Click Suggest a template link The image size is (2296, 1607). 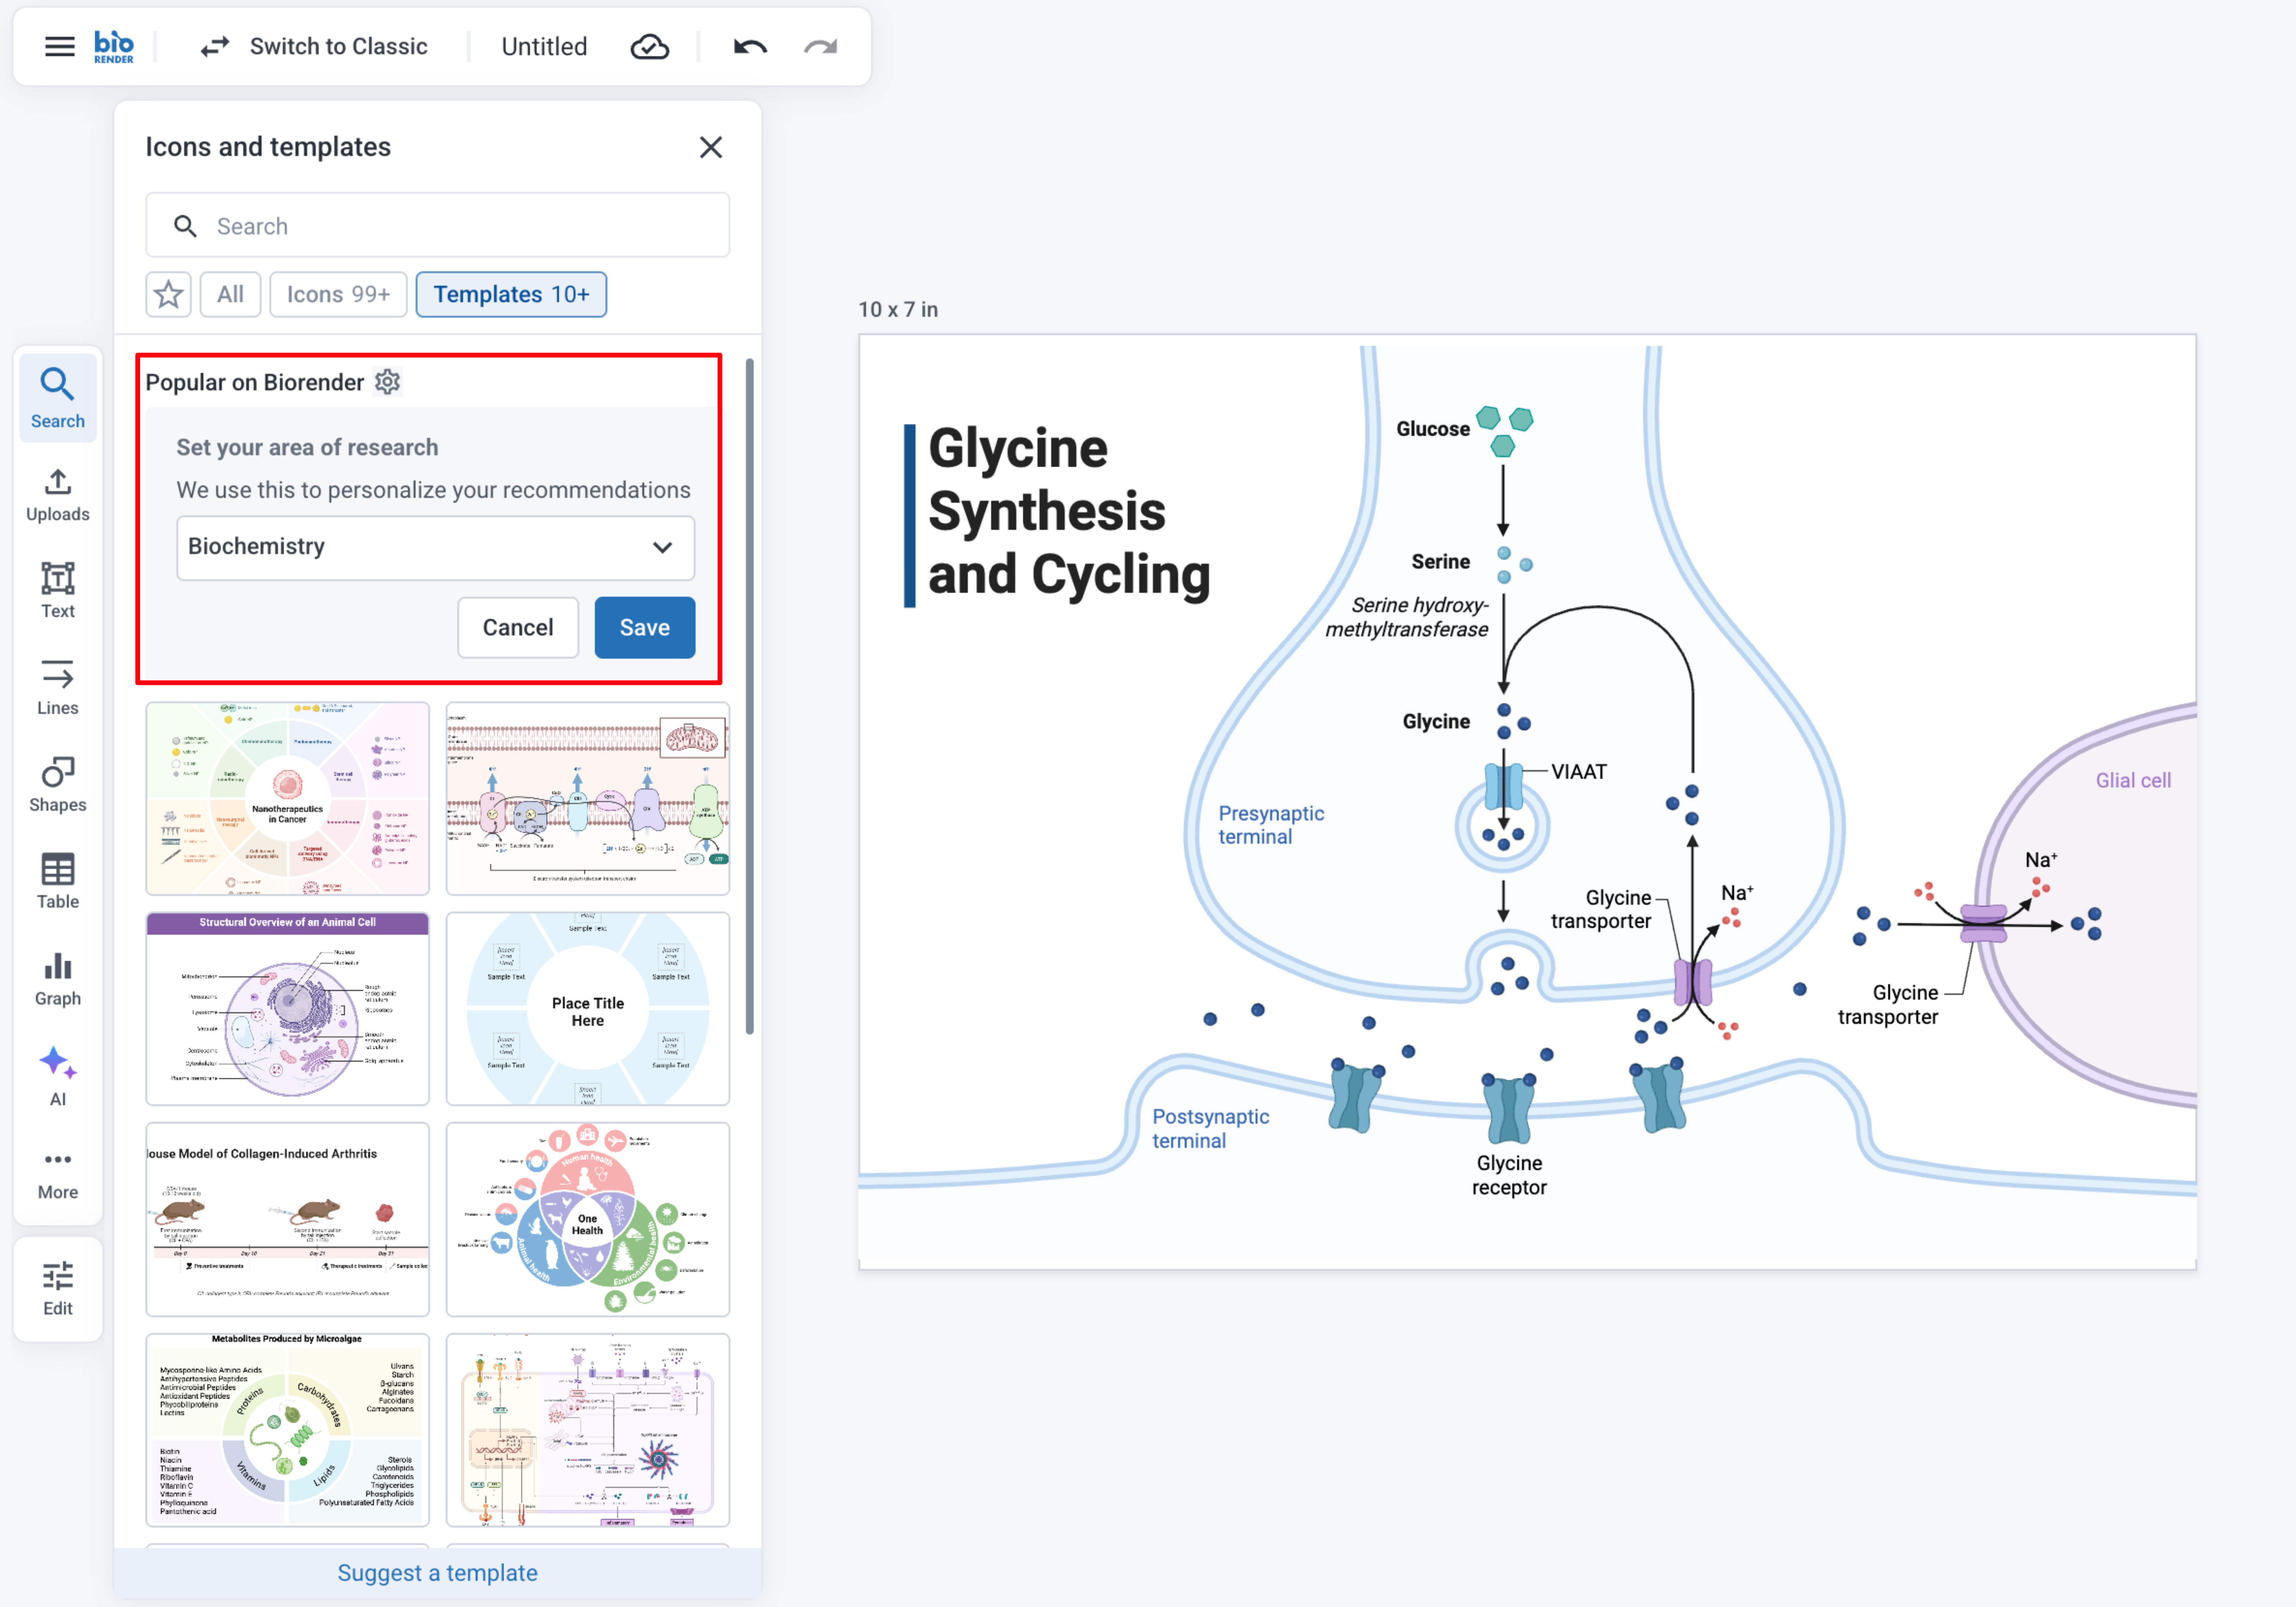click(x=437, y=1572)
